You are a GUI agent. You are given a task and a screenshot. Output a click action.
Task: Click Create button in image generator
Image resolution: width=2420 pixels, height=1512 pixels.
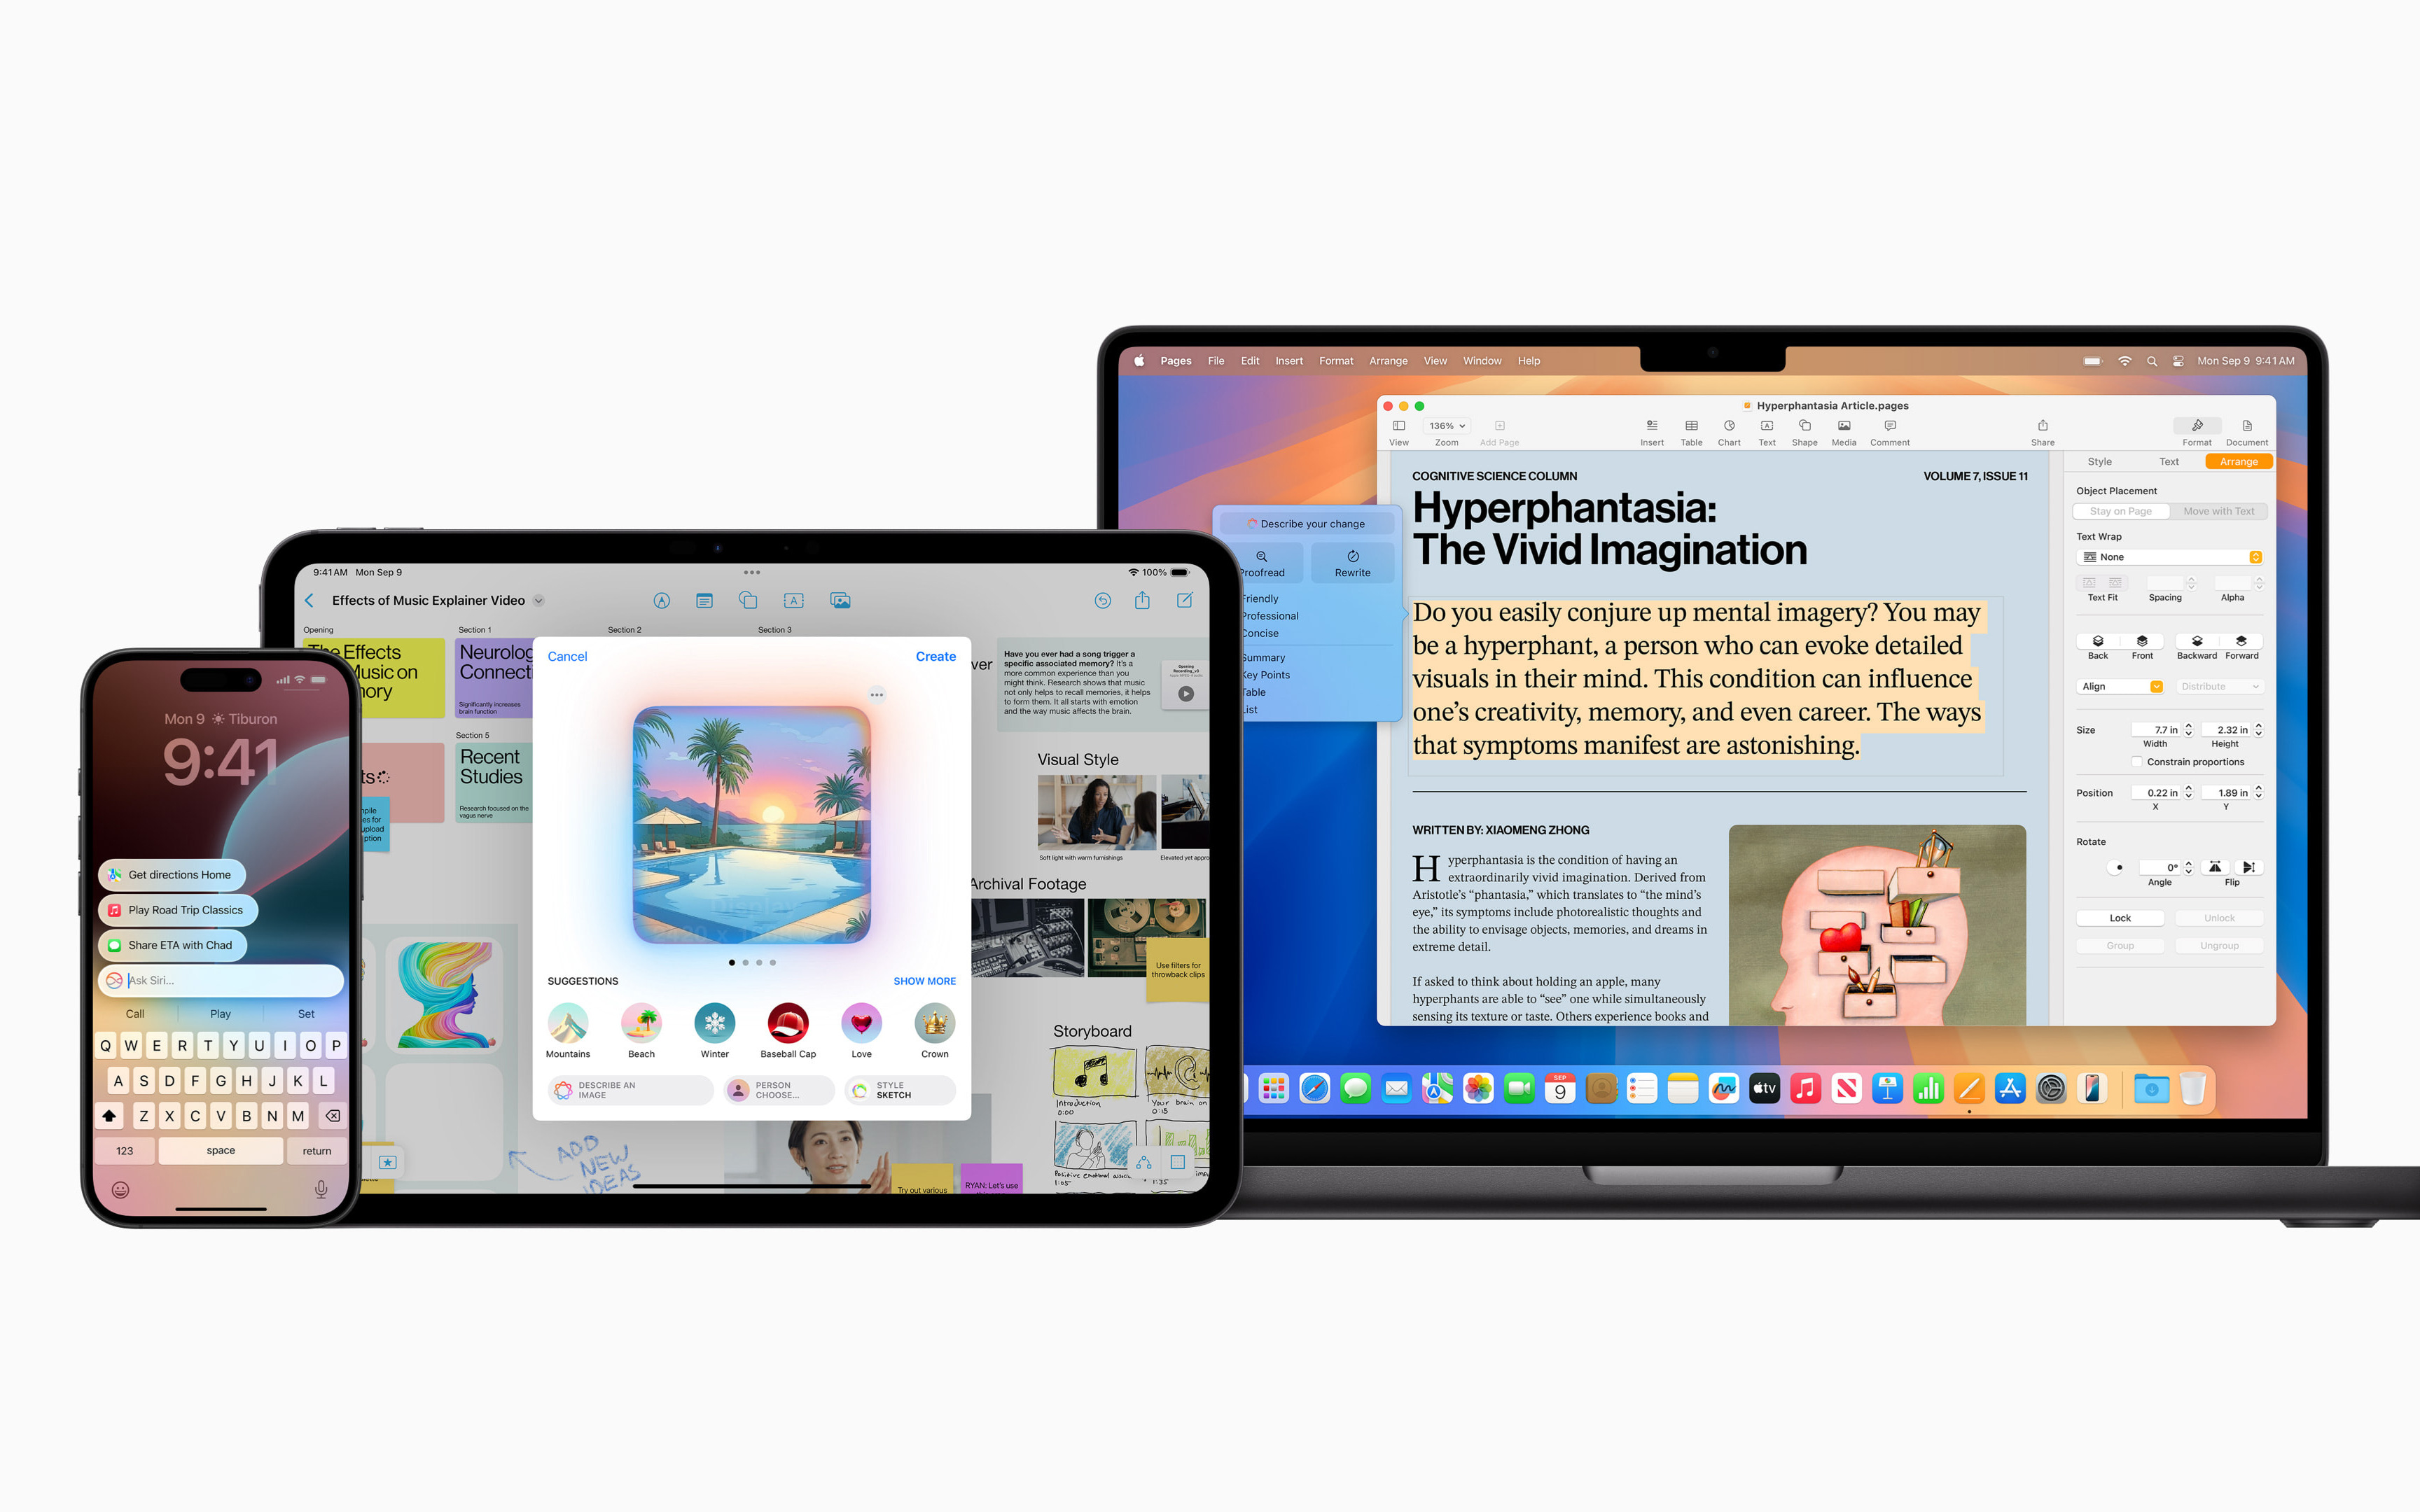[934, 655]
